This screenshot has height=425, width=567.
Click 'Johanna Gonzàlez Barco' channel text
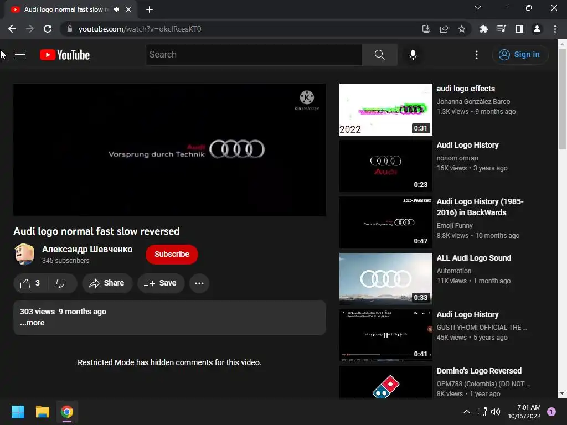(x=473, y=102)
